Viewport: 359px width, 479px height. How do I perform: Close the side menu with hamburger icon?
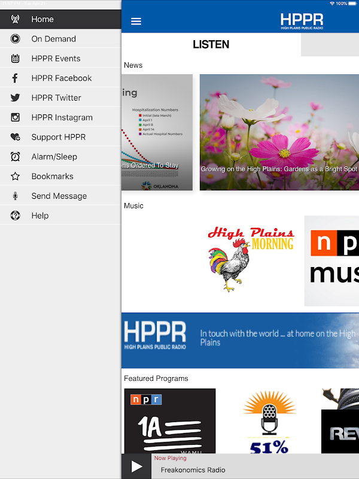point(136,21)
